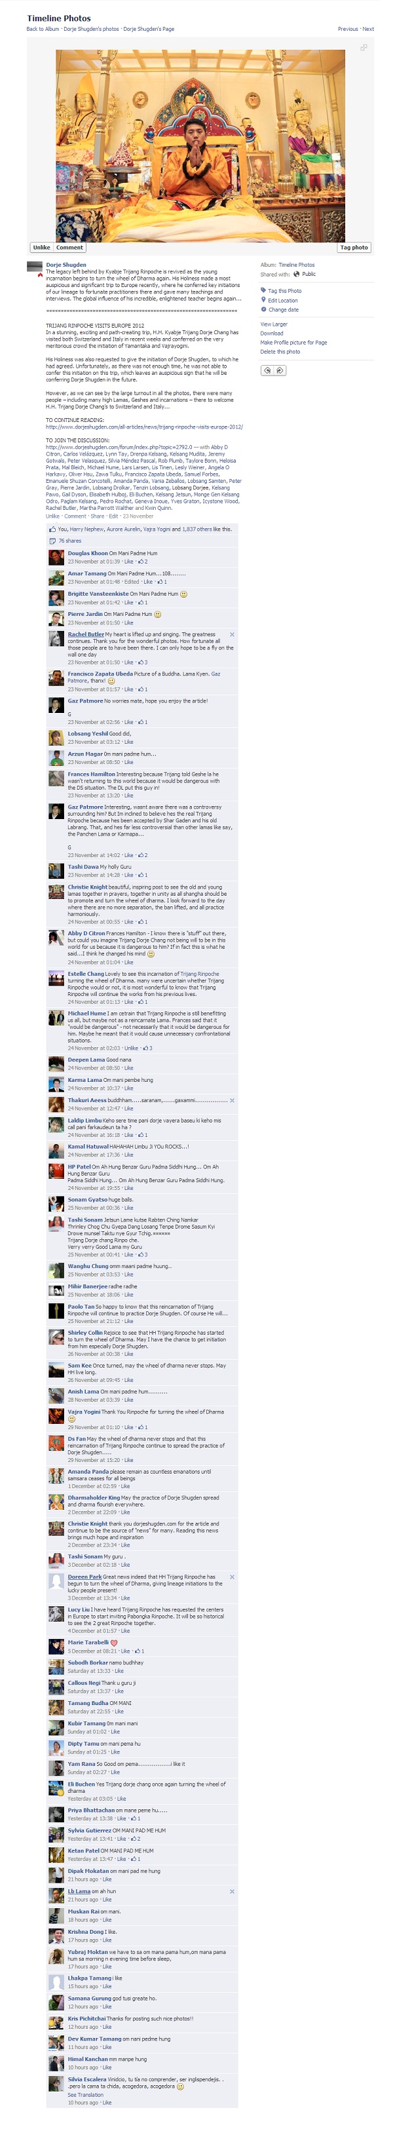Screen dimensions: 393x2131
Task: Remove Thakuri Aeess comment with X icon
Action: pyautogui.click(x=232, y=1100)
